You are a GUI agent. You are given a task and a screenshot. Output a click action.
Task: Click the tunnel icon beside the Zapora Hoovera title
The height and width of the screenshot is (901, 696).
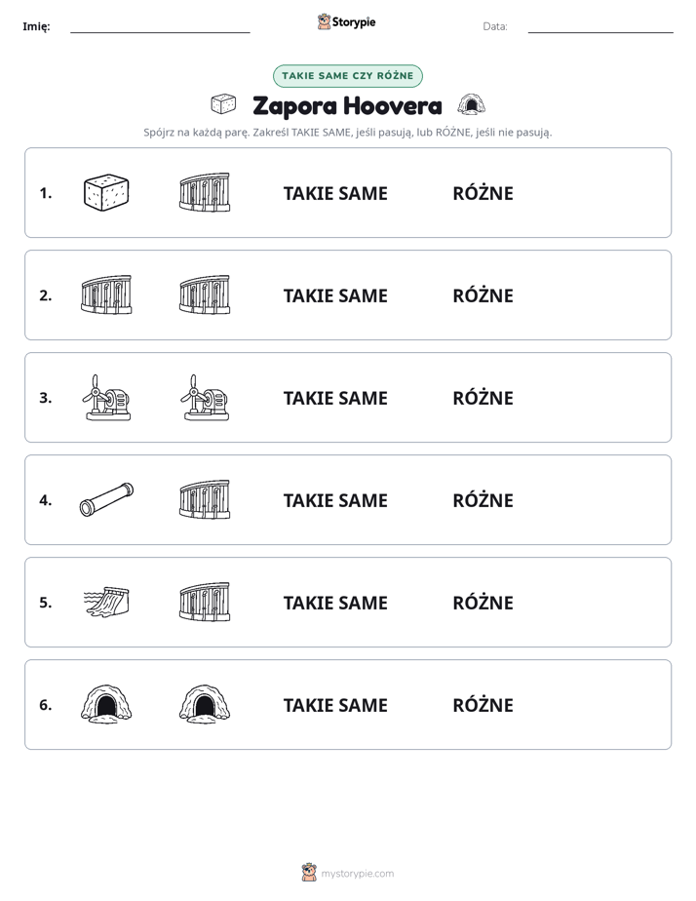tap(472, 105)
